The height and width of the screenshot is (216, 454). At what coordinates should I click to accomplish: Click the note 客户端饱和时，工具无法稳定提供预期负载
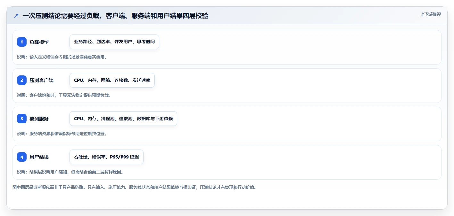[64, 95]
